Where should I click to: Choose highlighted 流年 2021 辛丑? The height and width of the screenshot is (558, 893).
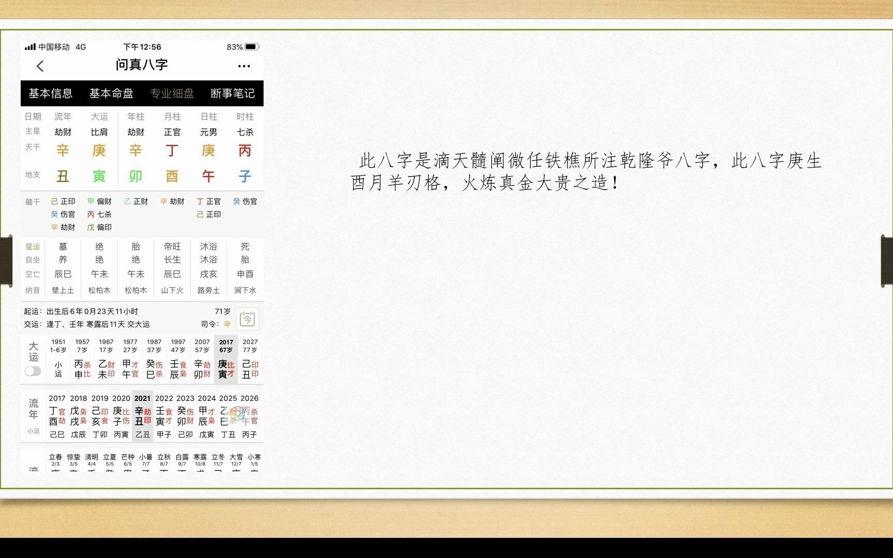(143, 416)
